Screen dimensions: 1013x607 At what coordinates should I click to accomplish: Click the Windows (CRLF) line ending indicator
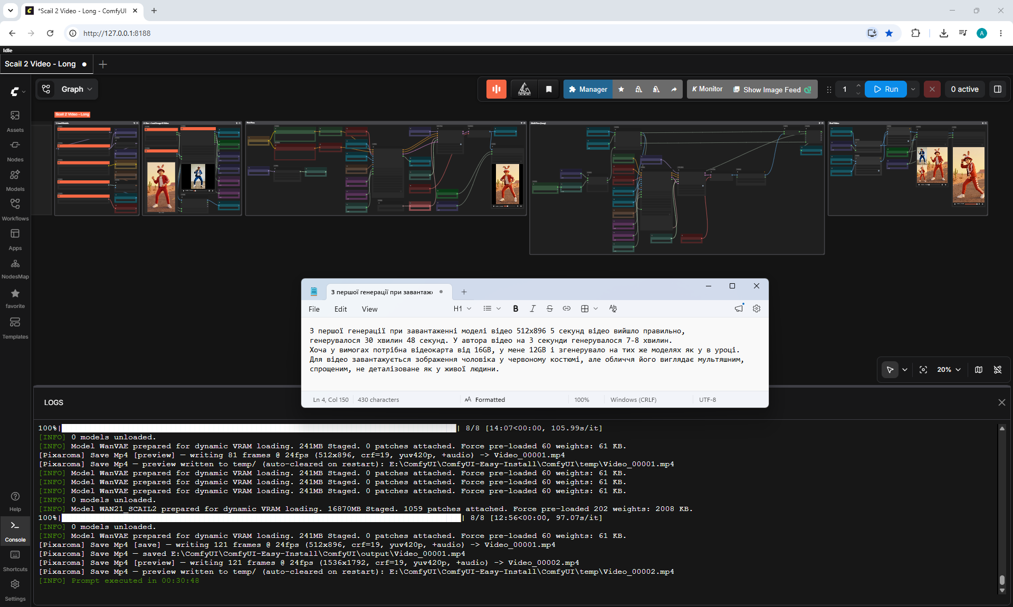click(634, 400)
